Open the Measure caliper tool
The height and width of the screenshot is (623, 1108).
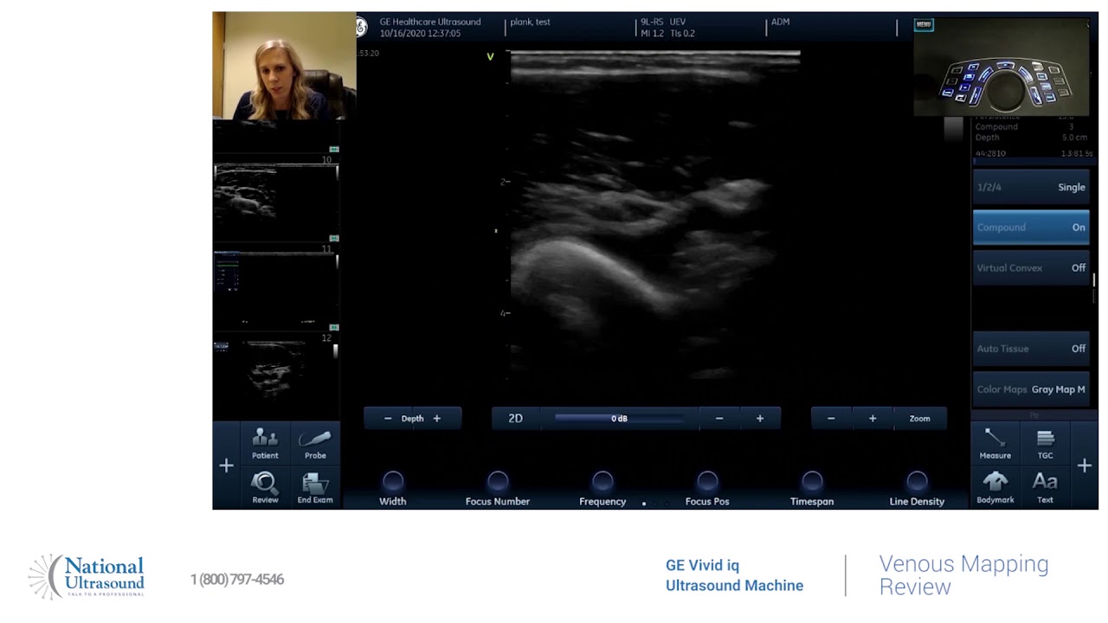(x=995, y=443)
